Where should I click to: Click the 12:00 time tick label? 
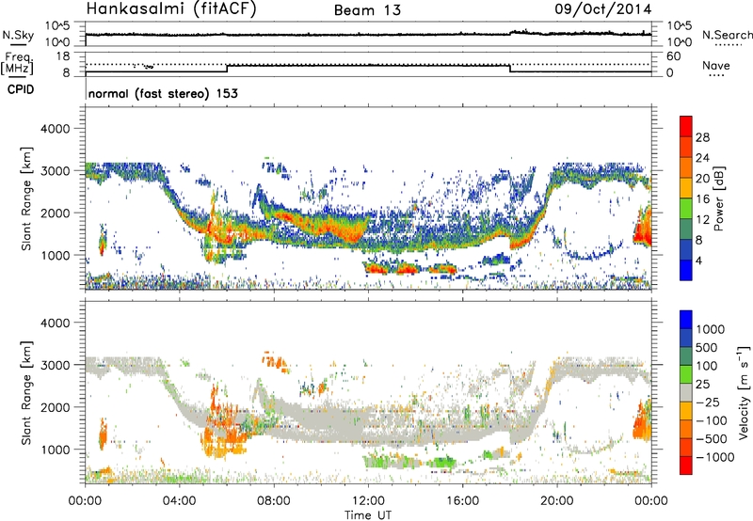coord(368,501)
